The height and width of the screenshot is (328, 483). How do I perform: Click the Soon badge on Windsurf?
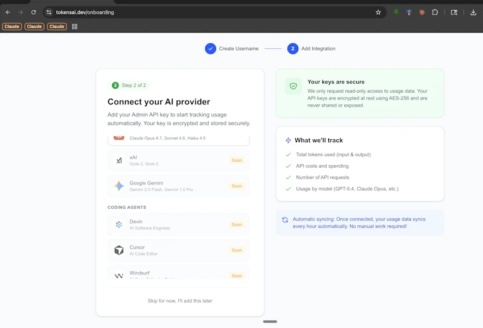(x=237, y=276)
